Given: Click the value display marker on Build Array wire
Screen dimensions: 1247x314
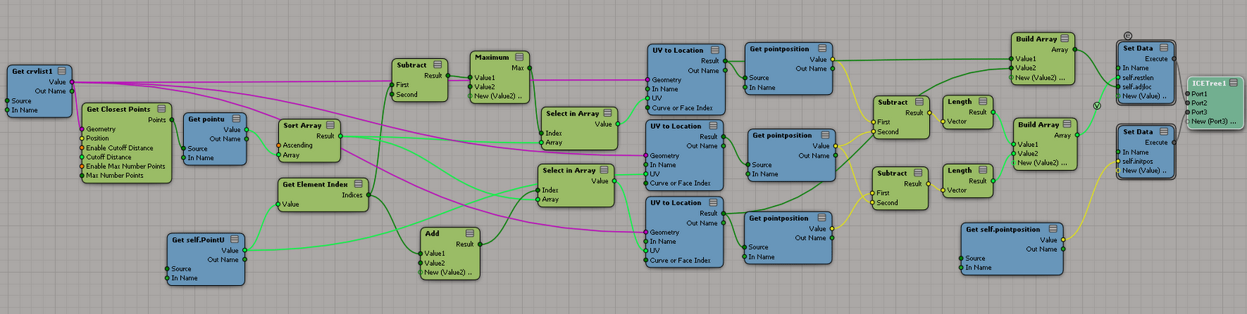Looking at the screenshot, I should [1097, 106].
